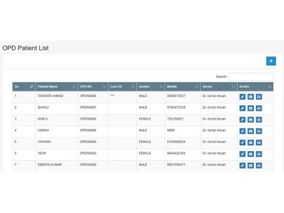Click OPD number OPDN0684
The height and width of the screenshot is (213, 284).
pos(88,141)
